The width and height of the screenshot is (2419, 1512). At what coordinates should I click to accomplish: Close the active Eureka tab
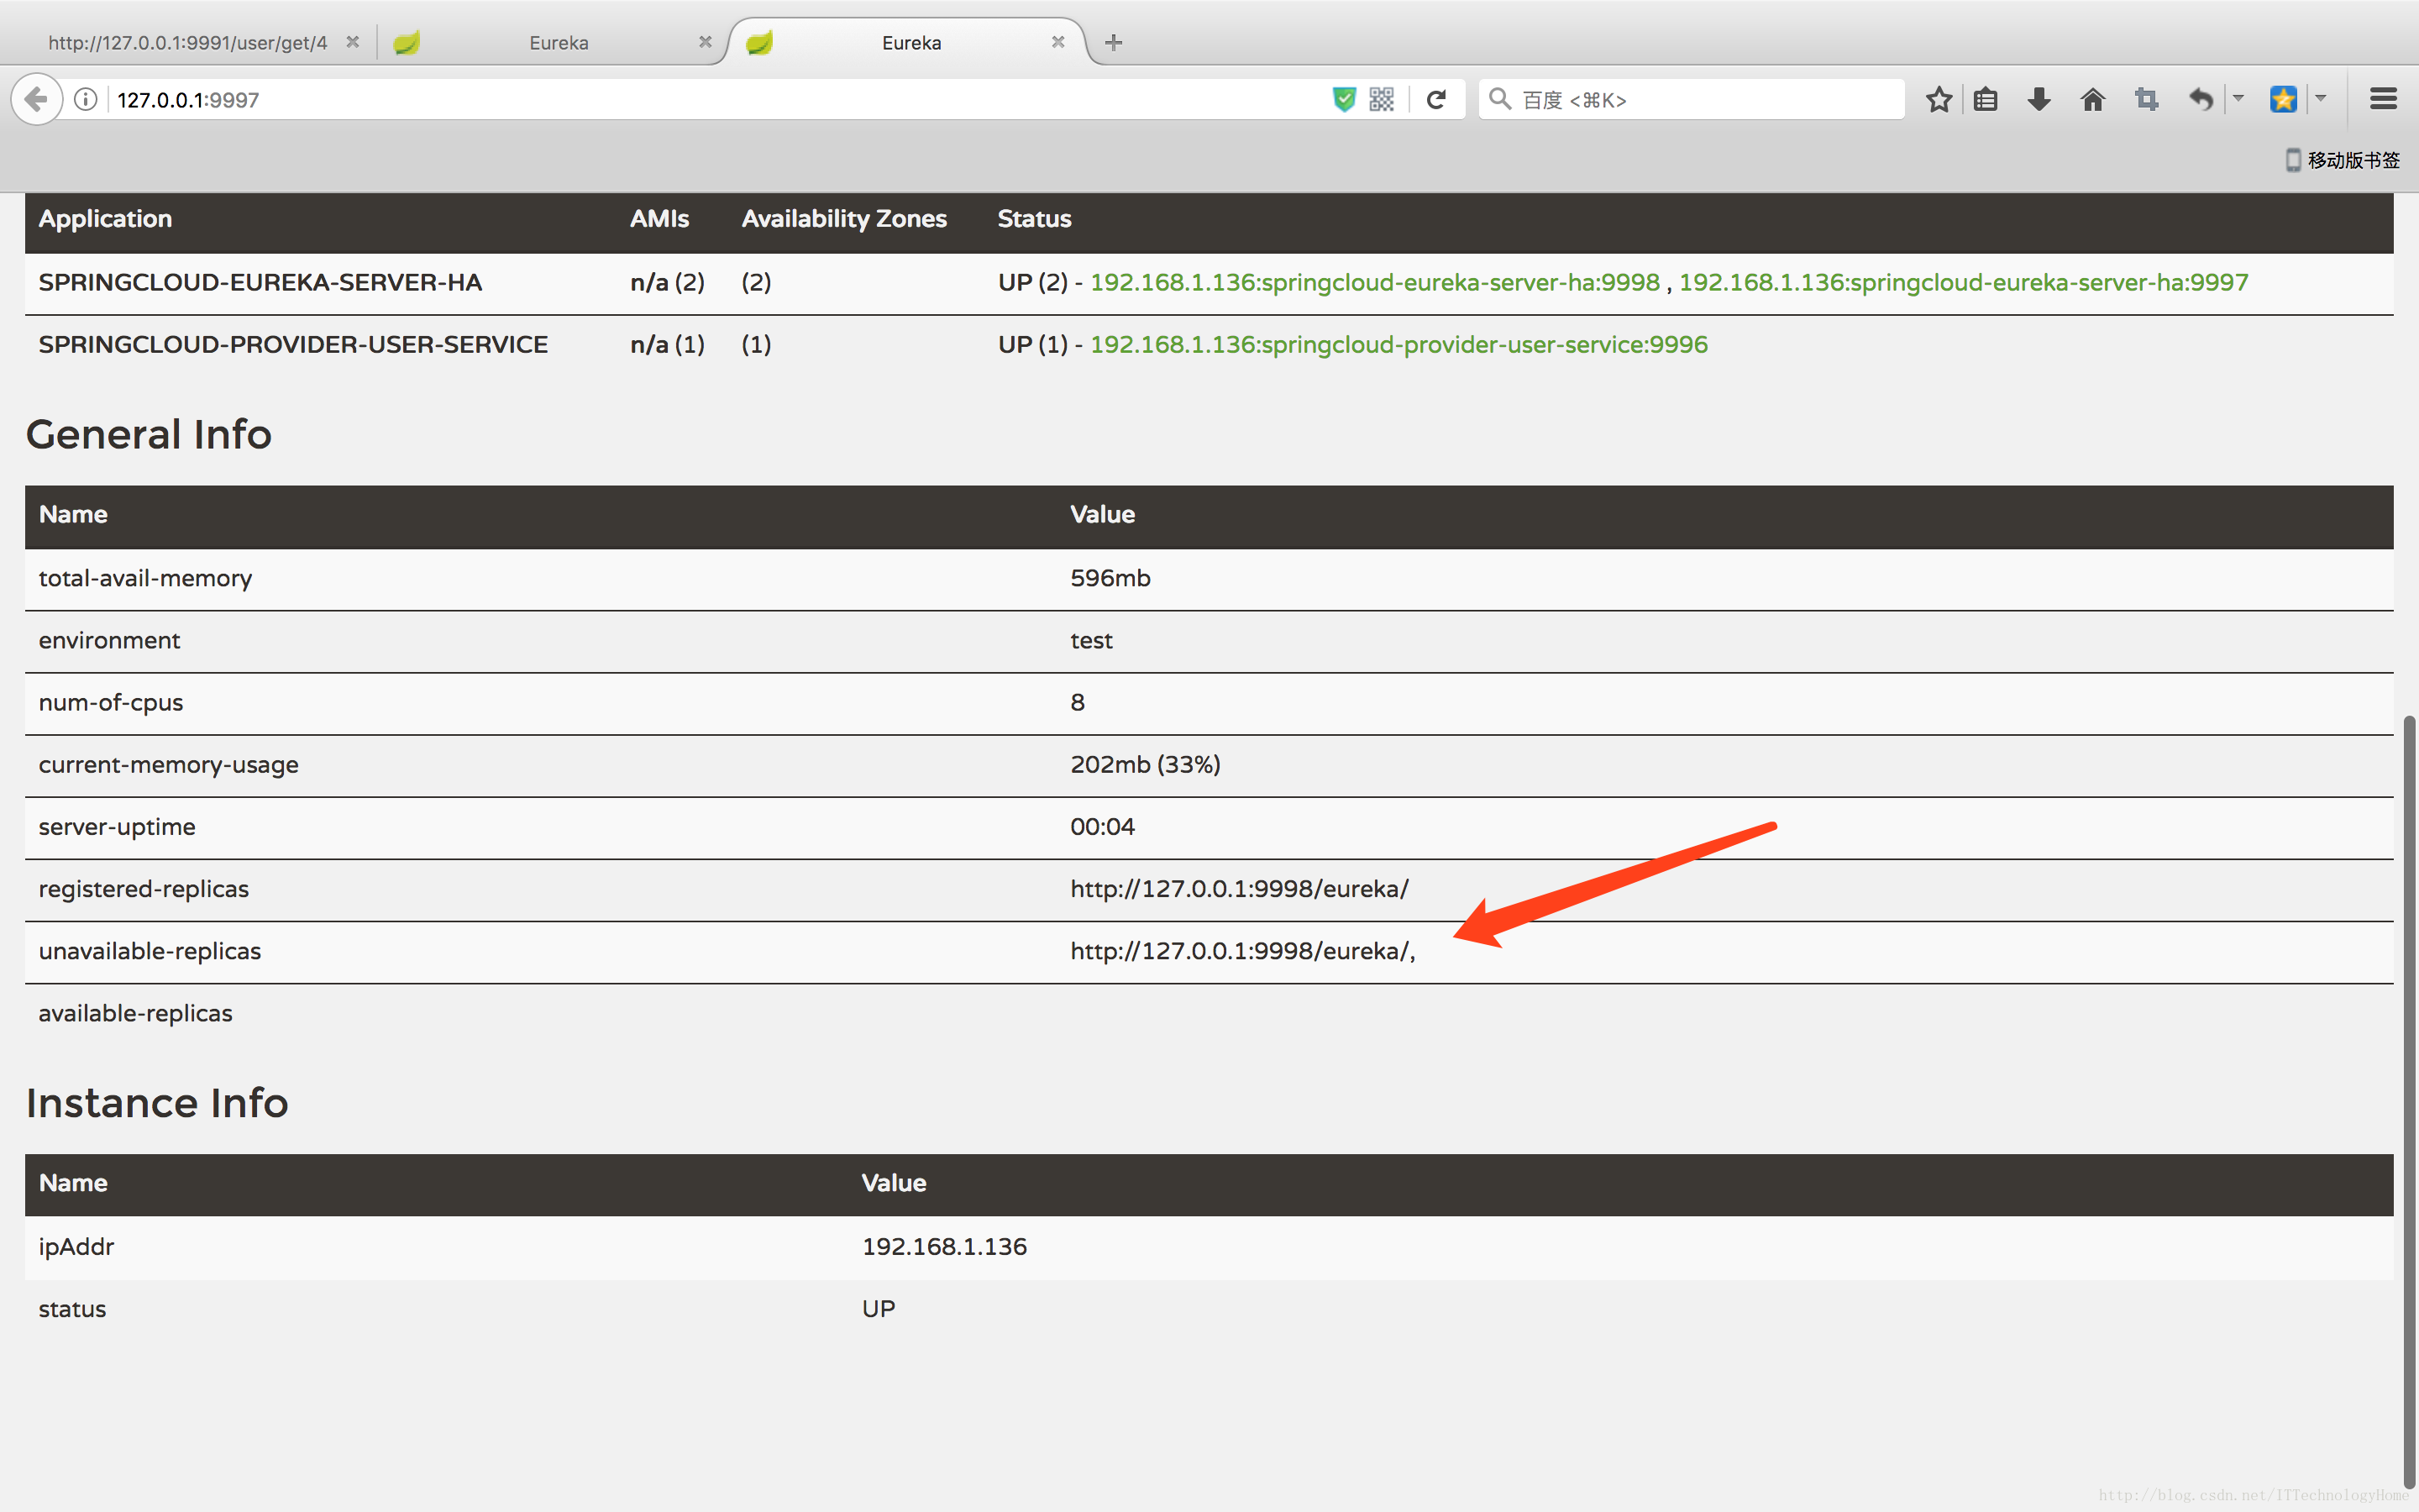click(x=1057, y=42)
